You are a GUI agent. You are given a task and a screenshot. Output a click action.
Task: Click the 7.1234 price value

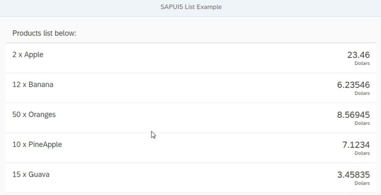[356, 145]
